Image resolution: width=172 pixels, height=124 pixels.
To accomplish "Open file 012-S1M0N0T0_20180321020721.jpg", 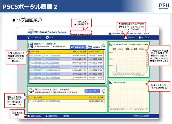I will pyautogui.click(x=45, y=78).
